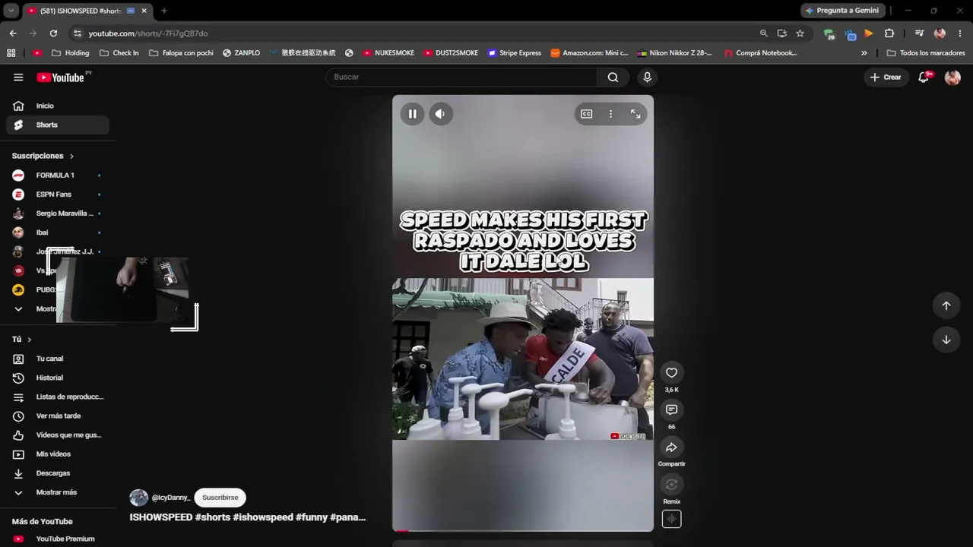
Task: Open the YouTube account avatar menu
Action: pyautogui.click(x=952, y=77)
